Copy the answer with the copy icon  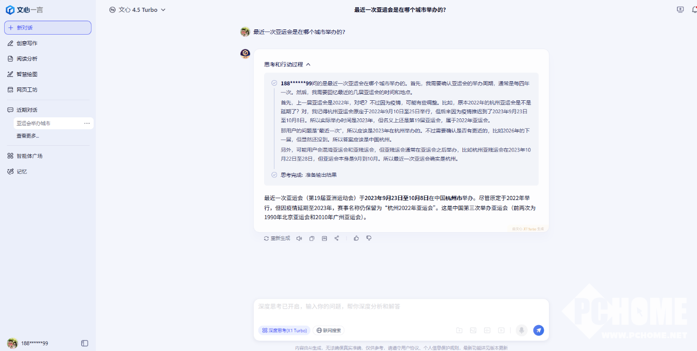(312, 238)
